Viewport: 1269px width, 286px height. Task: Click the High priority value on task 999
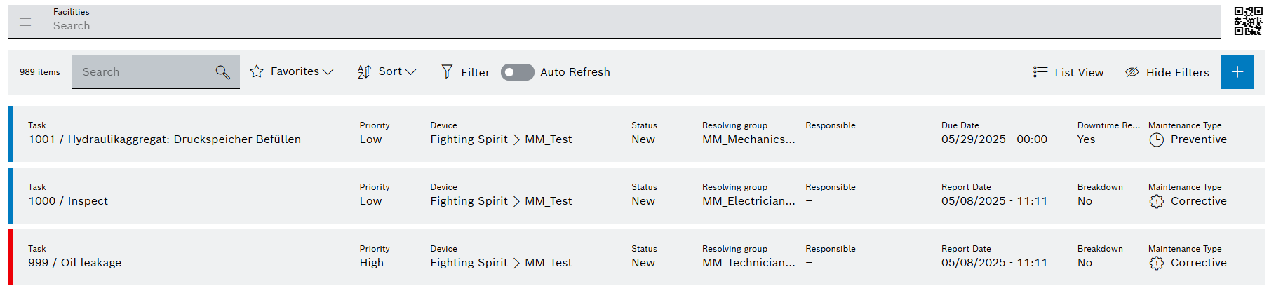pos(372,263)
